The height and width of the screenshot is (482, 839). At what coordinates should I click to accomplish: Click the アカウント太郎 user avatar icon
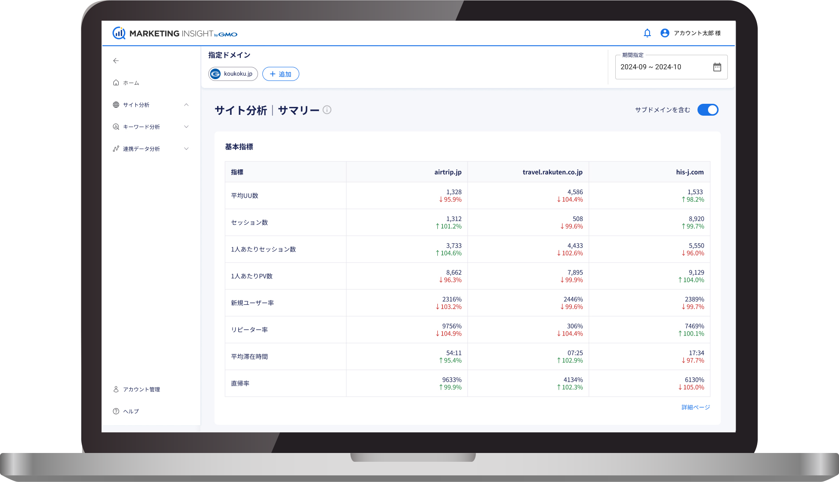(665, 33)
